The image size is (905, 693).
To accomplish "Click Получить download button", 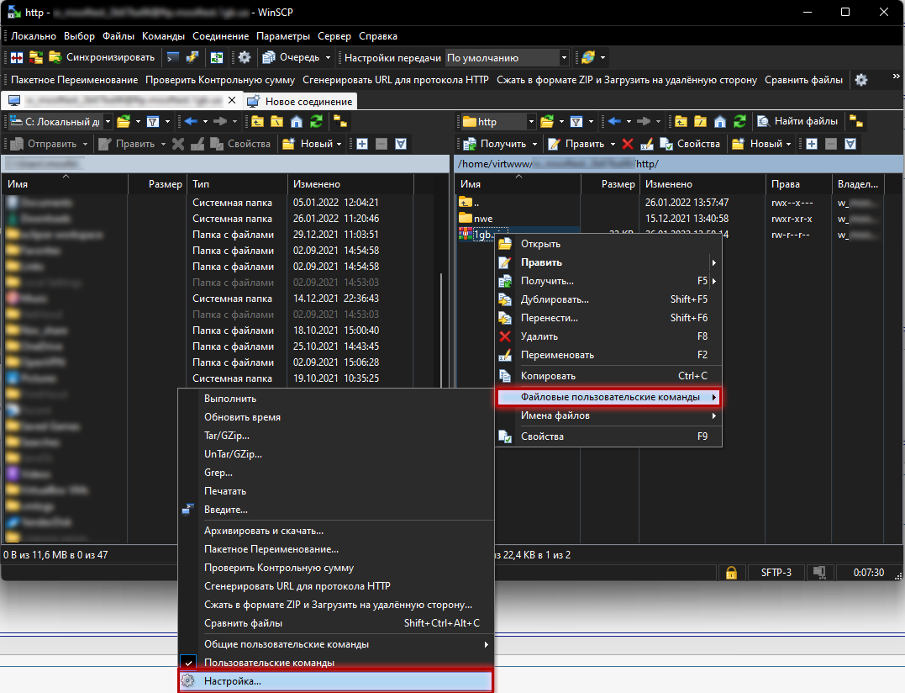I will tap(496, 144).
